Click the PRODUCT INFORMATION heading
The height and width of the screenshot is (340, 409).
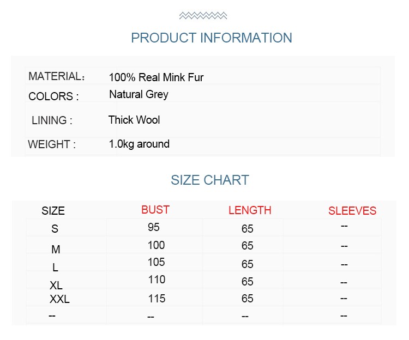(x=212, y=38)
